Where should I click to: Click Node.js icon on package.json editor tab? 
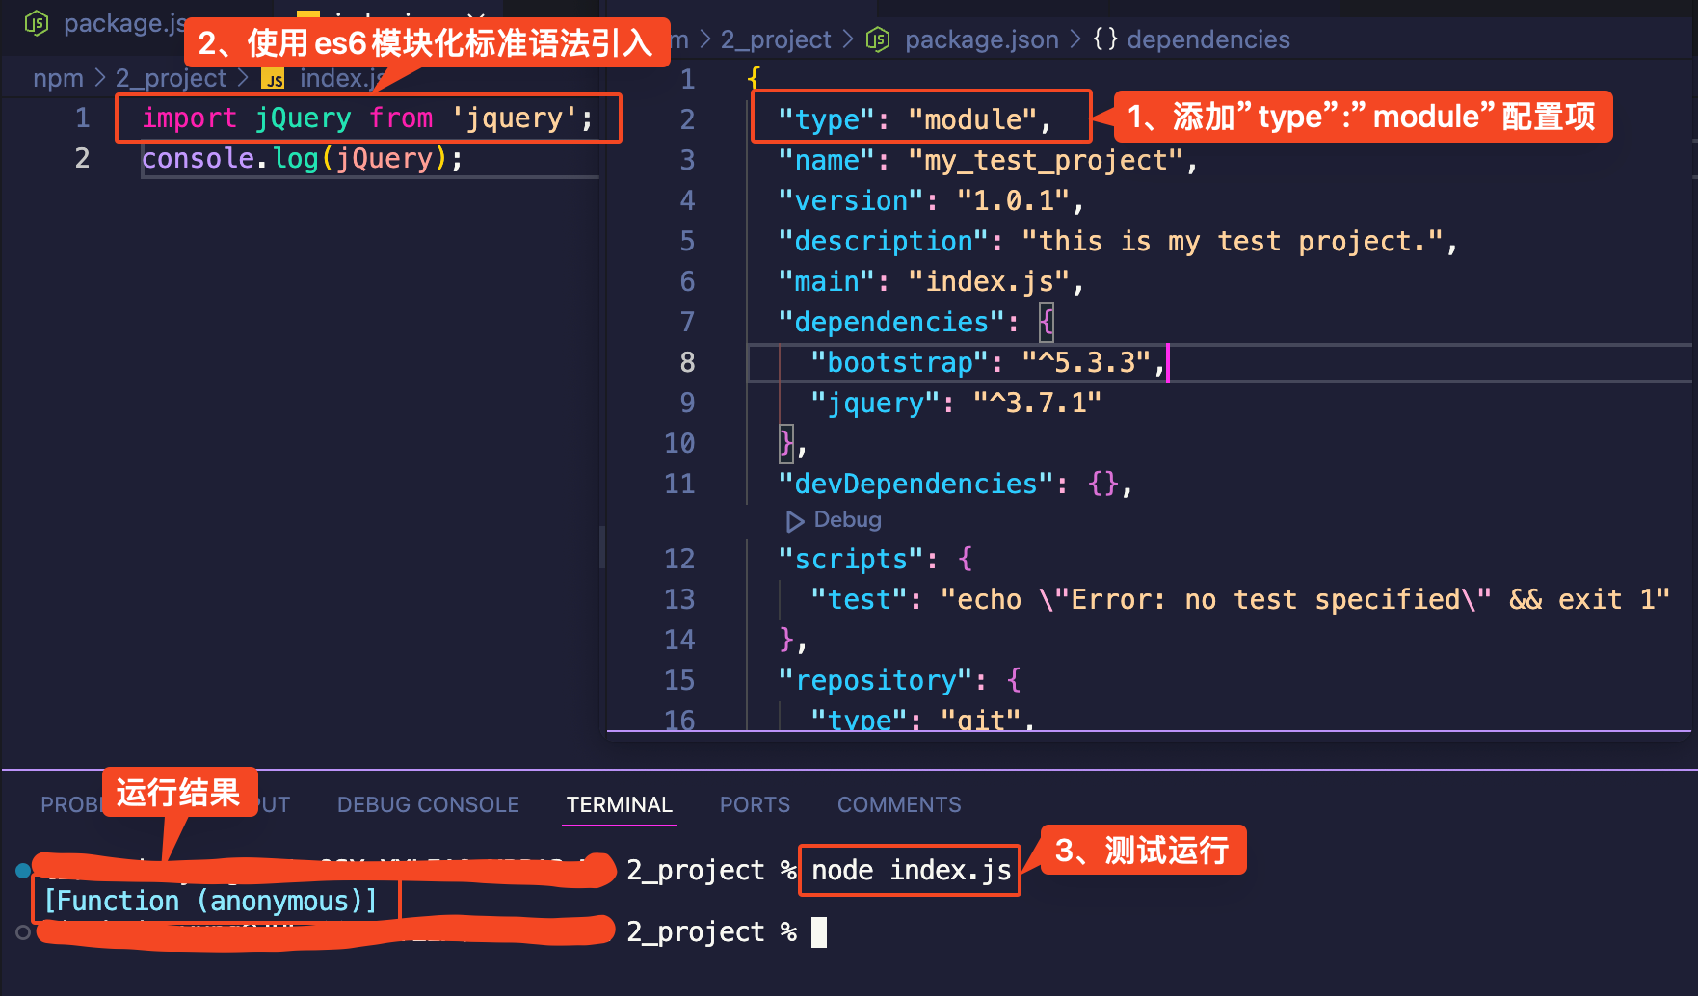coord(36,23)
